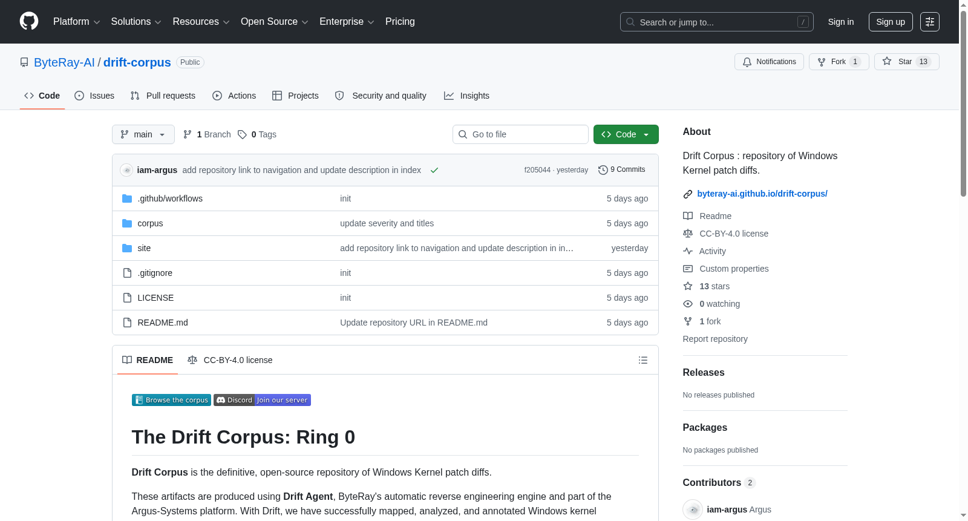Click the pulse icon beside Activity
Viewport: 968px width, 521px height.
[x=688, y=251]
